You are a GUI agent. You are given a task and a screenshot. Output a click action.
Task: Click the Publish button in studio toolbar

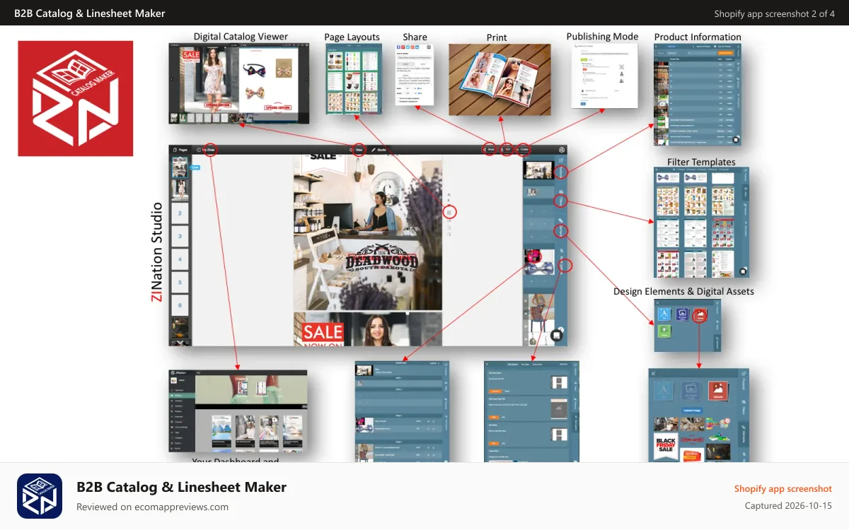[x=524, y=150]
